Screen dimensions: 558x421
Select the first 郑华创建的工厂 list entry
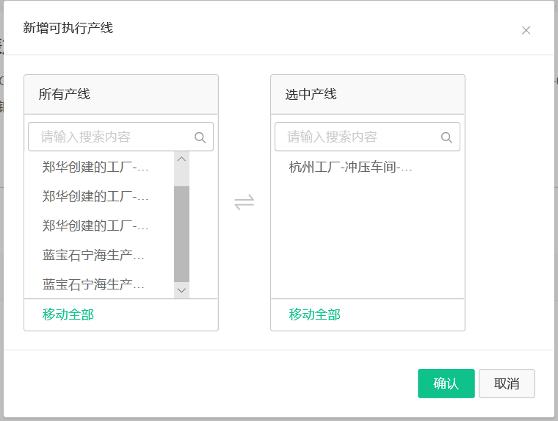point(99,167)
